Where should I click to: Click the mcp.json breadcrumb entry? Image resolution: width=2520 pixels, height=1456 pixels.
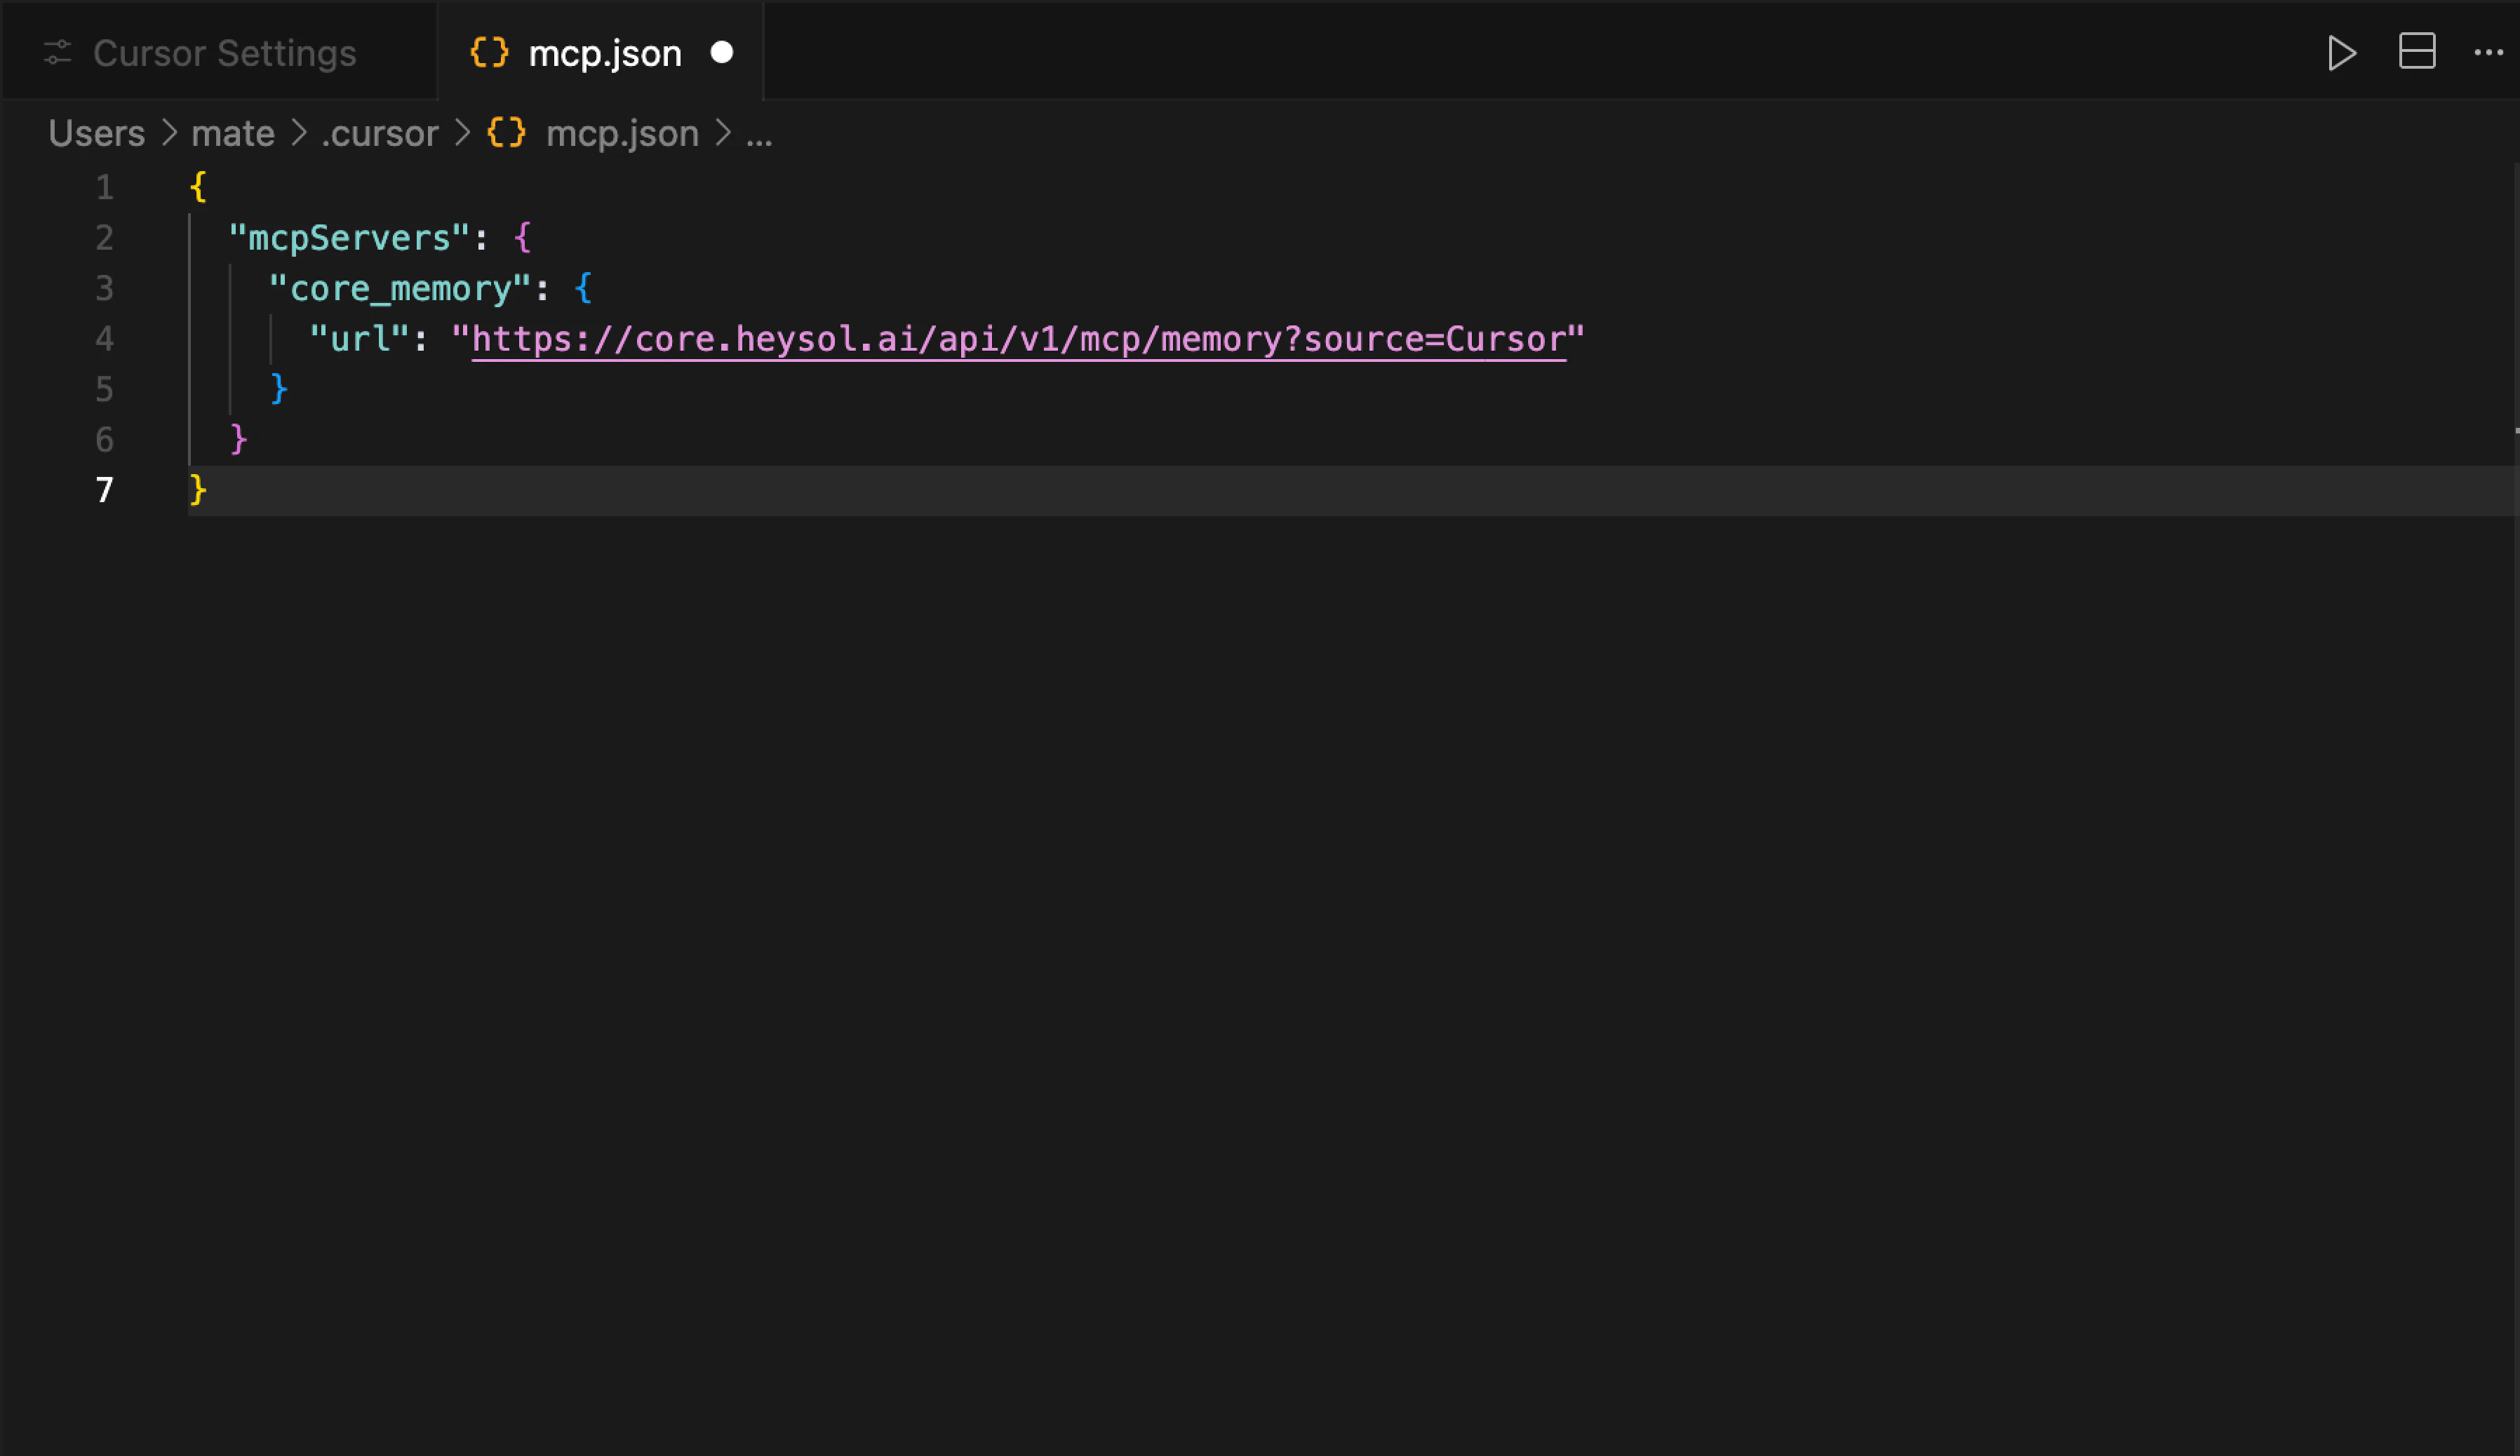tap(622, 133)
